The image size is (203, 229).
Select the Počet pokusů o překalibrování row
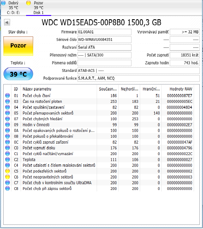(99, 136)
